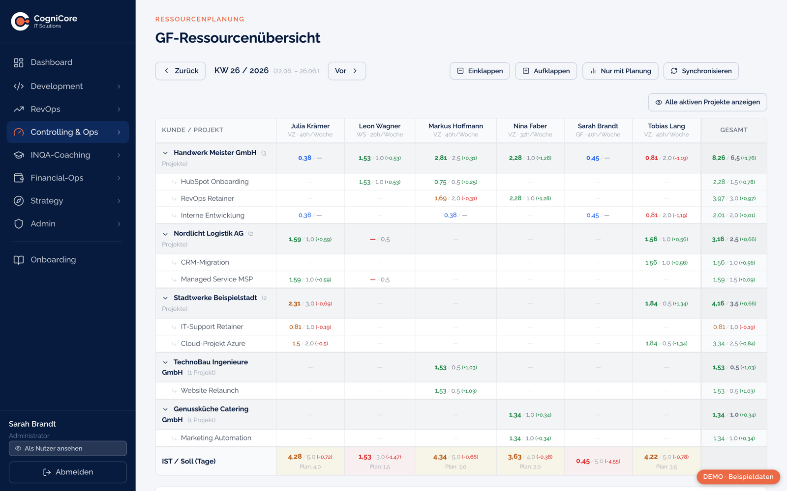Click the GESAMT column header

pyautogui.click(x=734, y=130)
